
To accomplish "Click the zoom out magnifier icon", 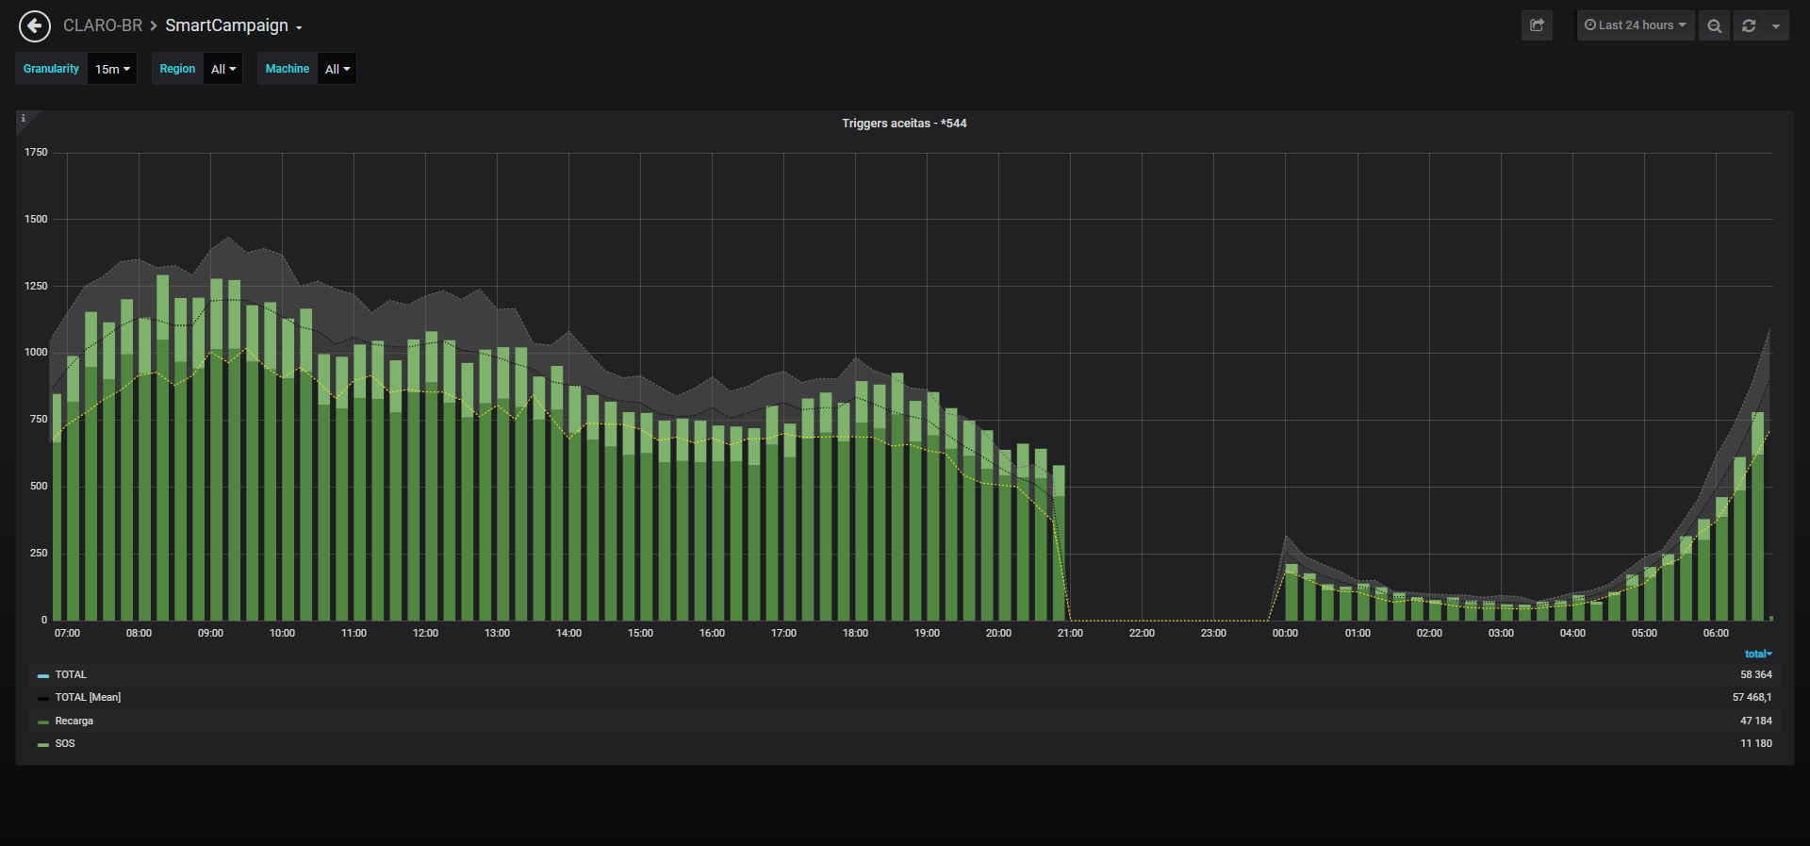I will point(1714,25).
